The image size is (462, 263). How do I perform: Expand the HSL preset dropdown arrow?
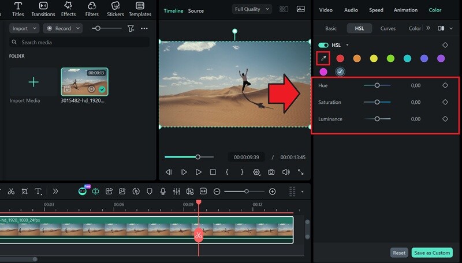click(348, 45)
